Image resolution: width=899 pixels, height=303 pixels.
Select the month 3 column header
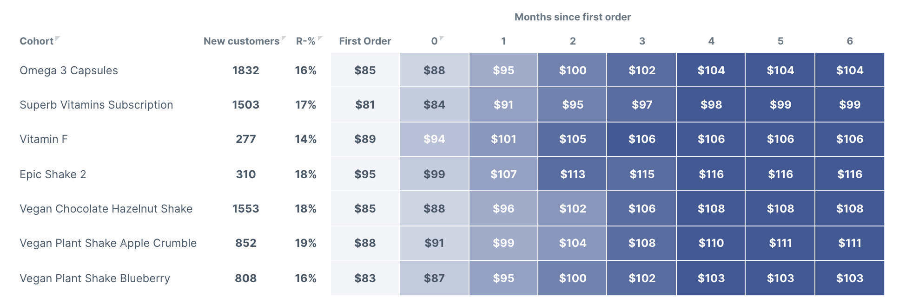click(x=642, y=41)
